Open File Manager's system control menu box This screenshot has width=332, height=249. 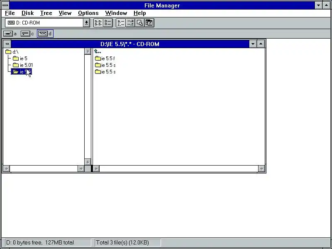5,5
